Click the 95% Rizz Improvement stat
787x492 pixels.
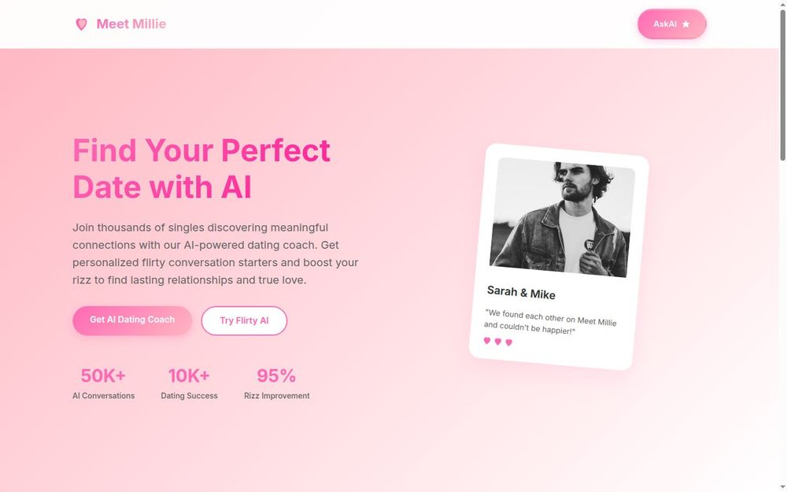pyautogui.click(x=275, y=383)
